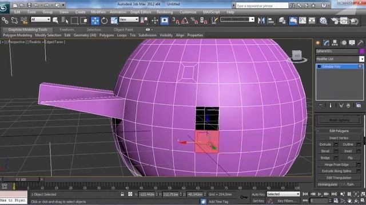Toggle the selection lock padlock
This screenshot has height=205, width=366.
[122, 194]
